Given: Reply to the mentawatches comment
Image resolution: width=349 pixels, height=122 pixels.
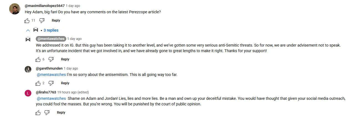Looking at the screenshot, I should click(65, 59).
